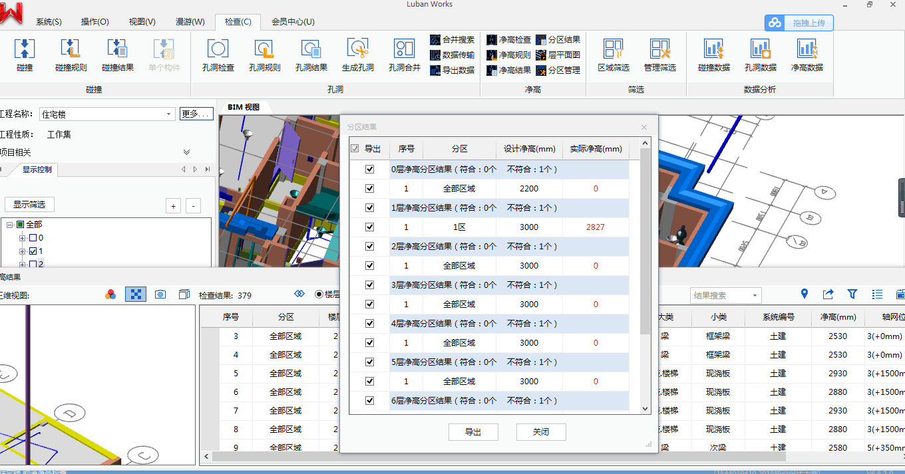Click the share export arrow icon
The image size is (905, 474).
[x=828, y=294]
